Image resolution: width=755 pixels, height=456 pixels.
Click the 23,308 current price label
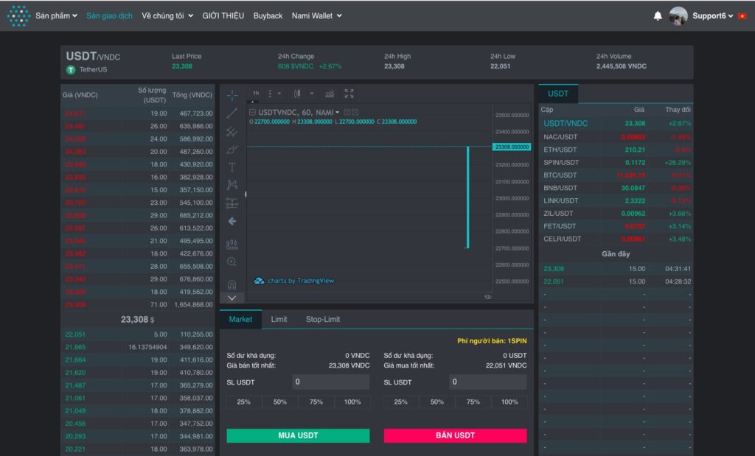pyautogui.click(x=138, y=320)
